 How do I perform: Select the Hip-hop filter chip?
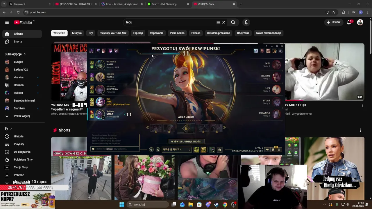point(138,33)
